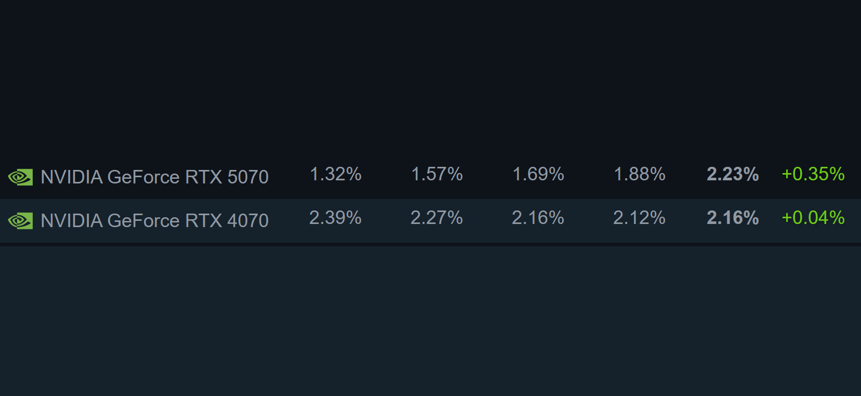This screenshot has width=861, height=396.
Task: Select the bold 2.16% latest share value
Action: [x=732, y=218]
